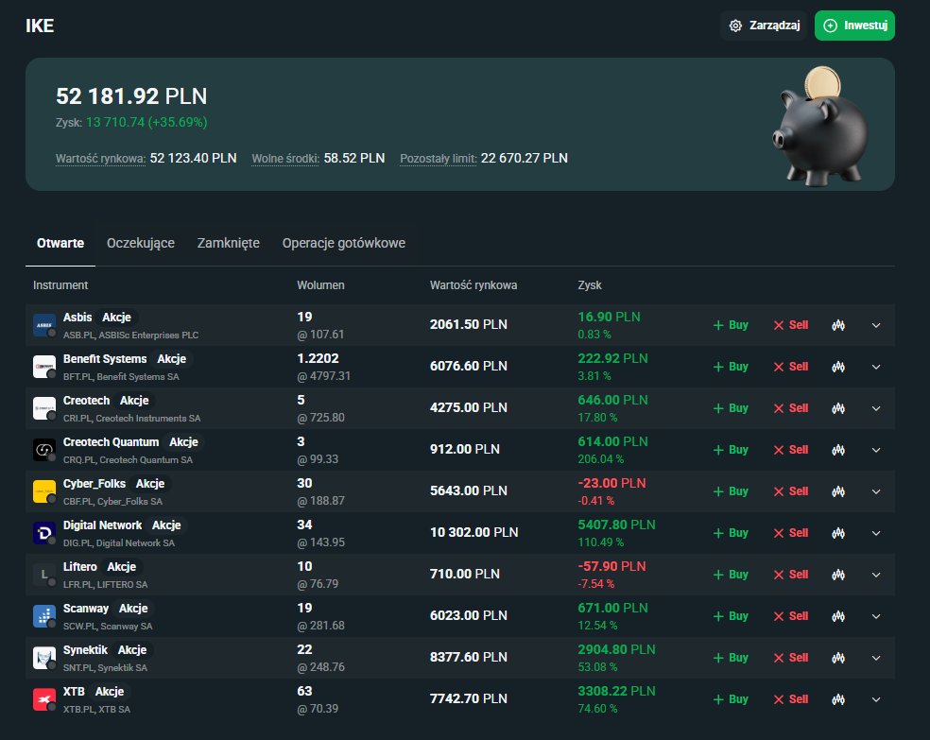This screenshot has height=740, width=930.
Task: Open chart icon for Synektik row
Action: [x=838, y=657]
